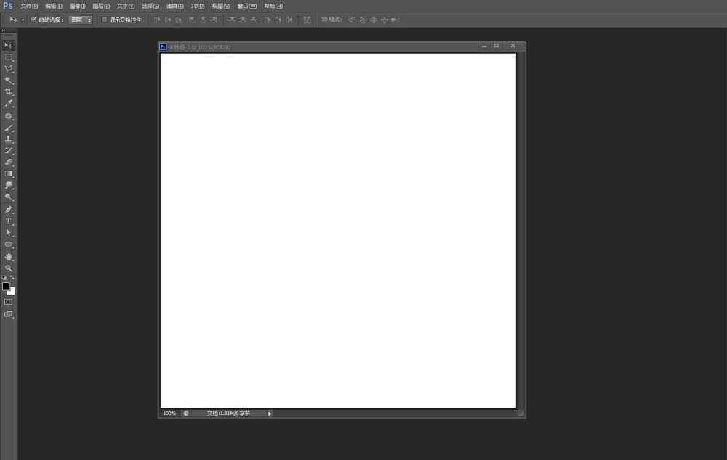Expand the document status bar arrow
The image size is (727, 460).
click(x=270, y=413)
